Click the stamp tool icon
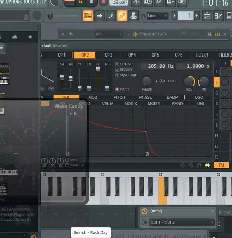The image size is (232, 238). click(x=134, y=15)
